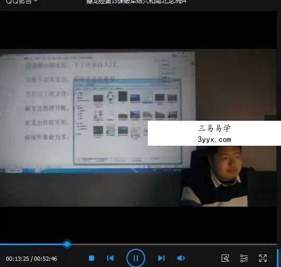Click the blue seek bar handle
Screen dimensions: 281x267
67,244
